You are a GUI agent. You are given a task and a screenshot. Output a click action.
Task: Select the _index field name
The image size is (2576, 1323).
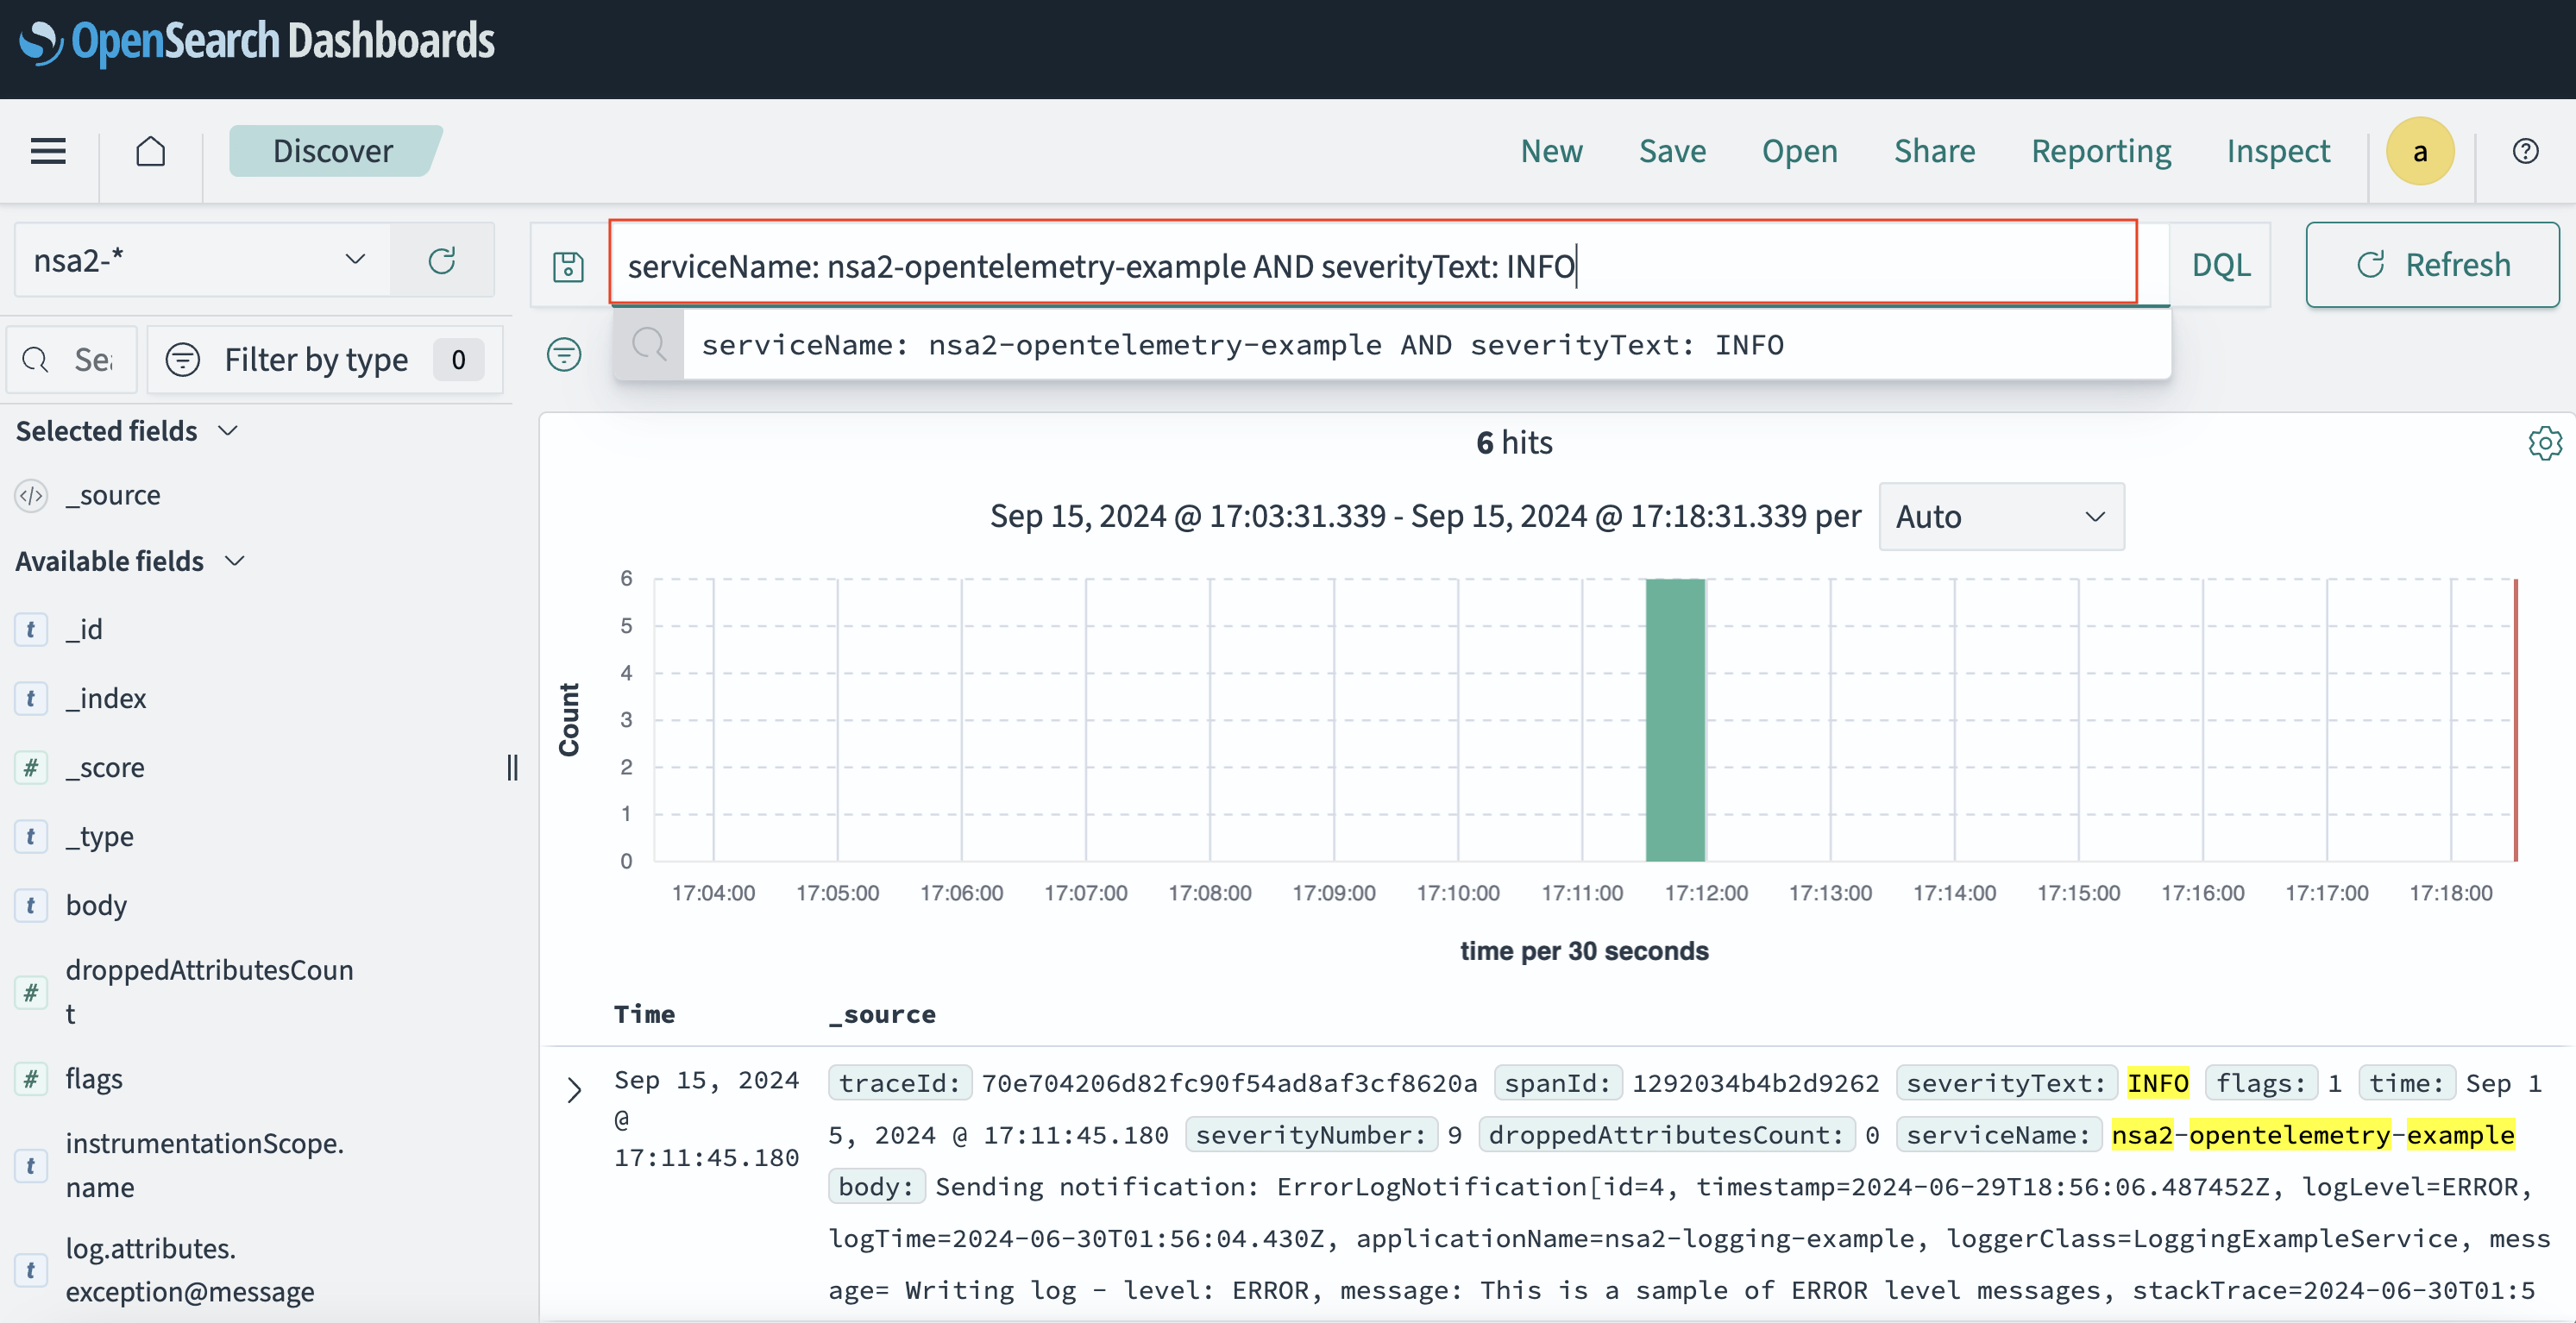[x=106, y=699]
